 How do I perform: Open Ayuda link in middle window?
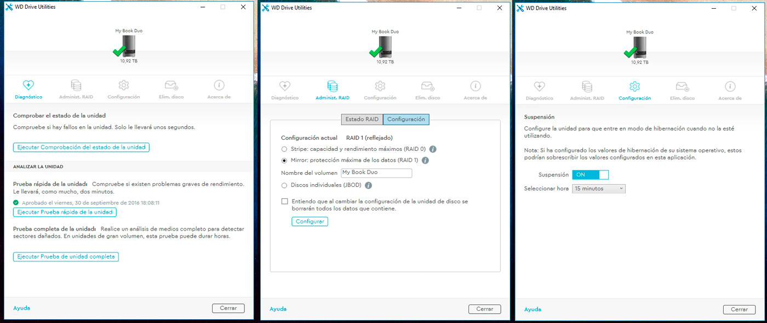coord(278,309)
